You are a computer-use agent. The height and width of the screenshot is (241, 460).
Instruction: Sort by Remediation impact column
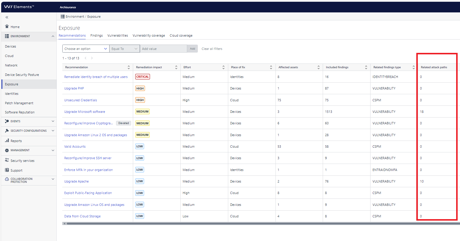pos(176,67)
